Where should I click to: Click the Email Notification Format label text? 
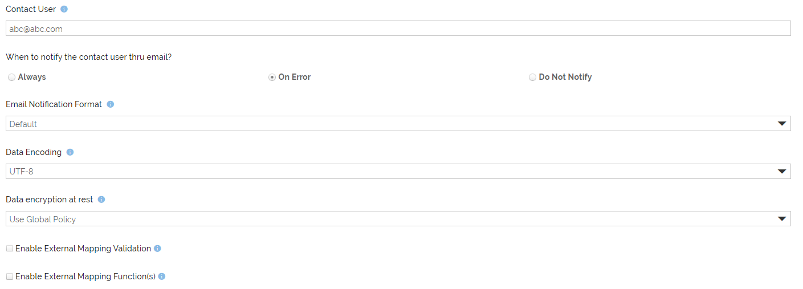point(54,104)
